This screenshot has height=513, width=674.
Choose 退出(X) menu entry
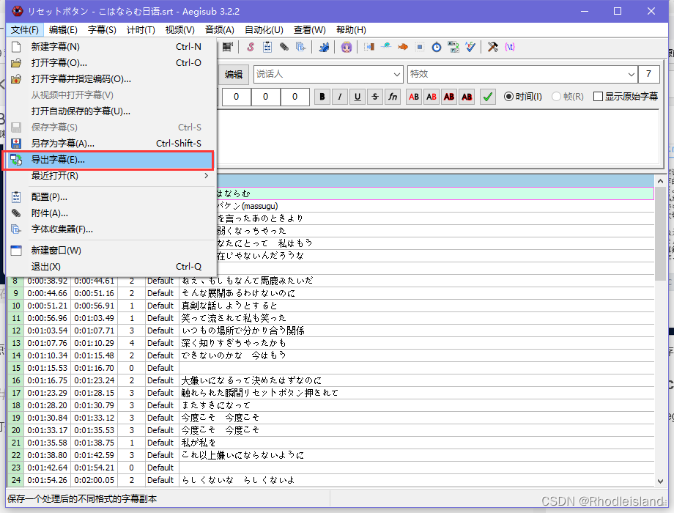[110, 267]
